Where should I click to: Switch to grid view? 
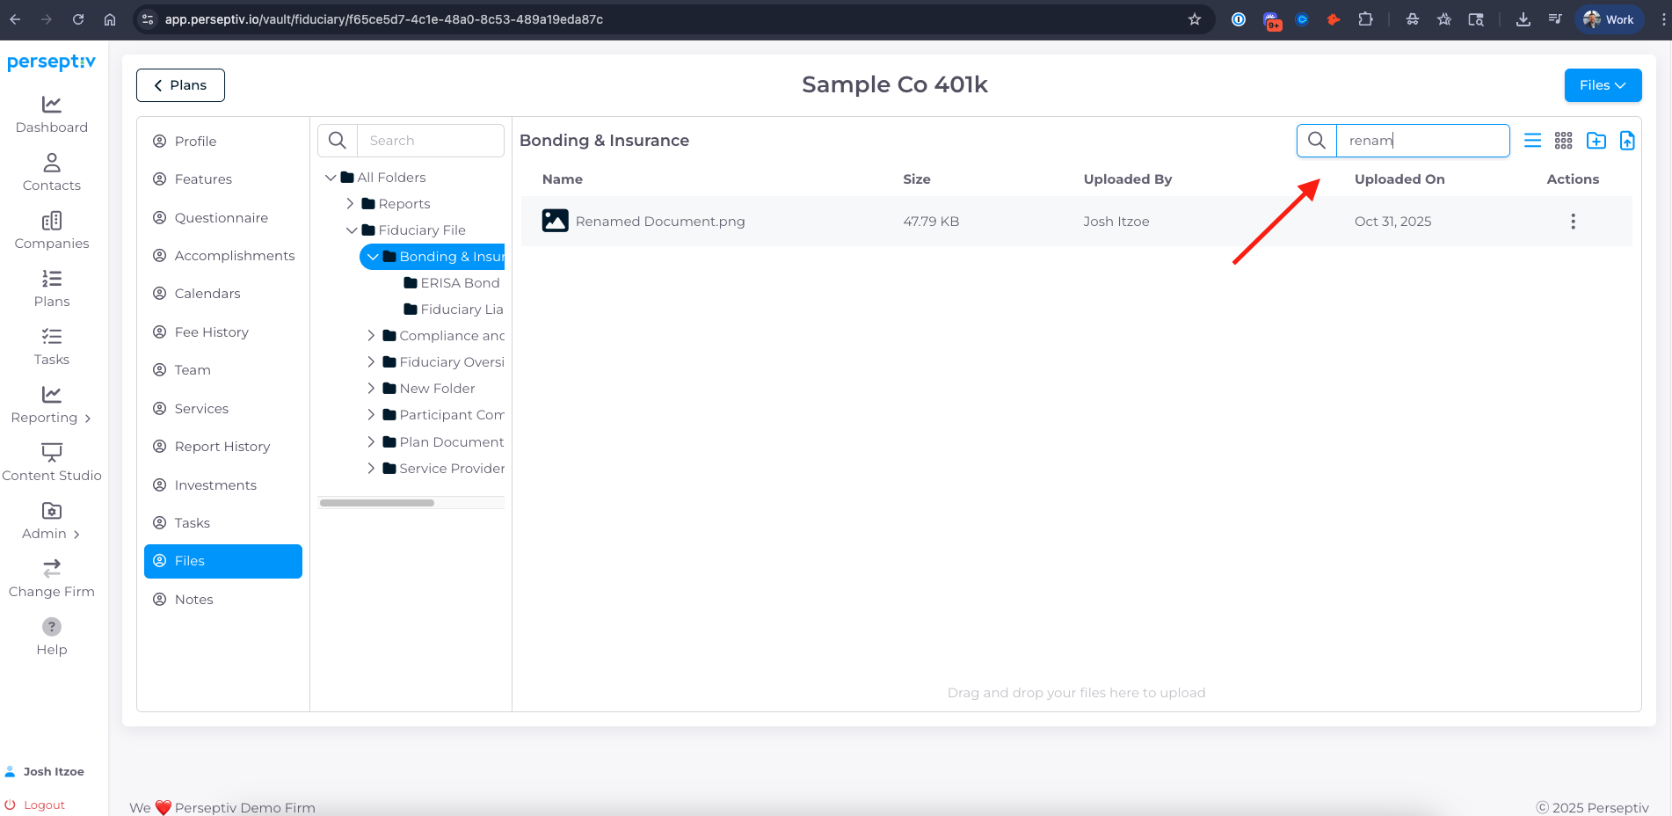point(1564,141)
